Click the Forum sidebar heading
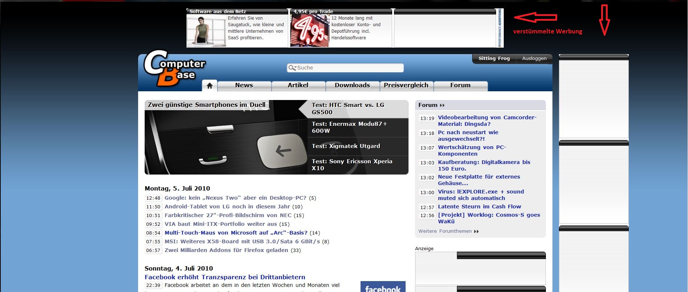The width and height of the screenshot is (688, 292). point(428,105)
